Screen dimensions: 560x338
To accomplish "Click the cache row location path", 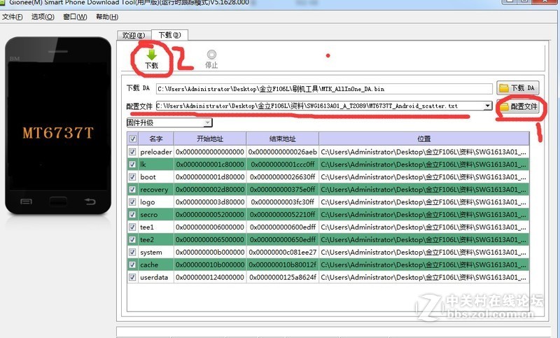I will [x=424, y=265].
